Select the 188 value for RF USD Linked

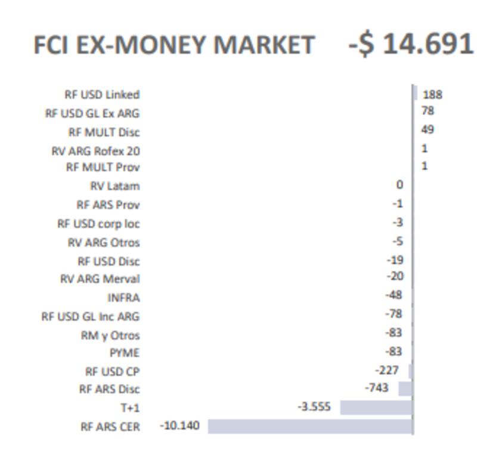pyautogui.click(x=432, y=94)
